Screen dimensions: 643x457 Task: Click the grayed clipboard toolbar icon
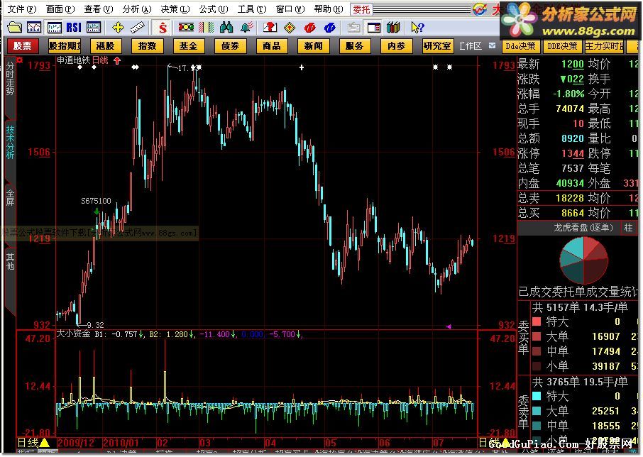[x=353, y=28]
